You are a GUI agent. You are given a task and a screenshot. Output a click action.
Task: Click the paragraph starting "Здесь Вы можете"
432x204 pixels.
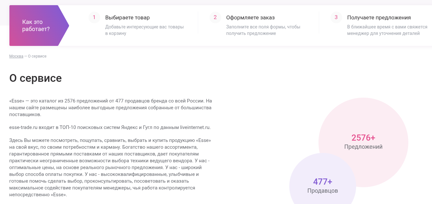[x=111, y=167]
